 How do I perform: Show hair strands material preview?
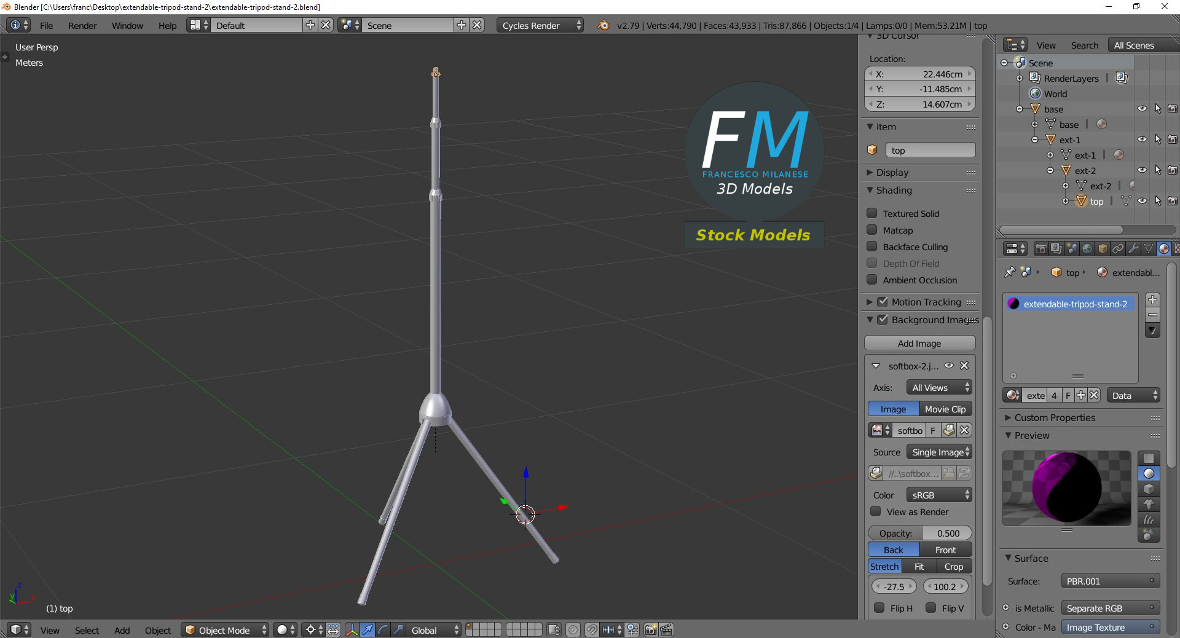[x=1149, y=520]
